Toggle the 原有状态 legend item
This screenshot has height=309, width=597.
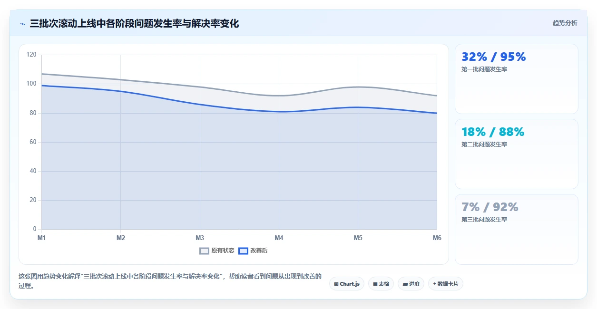click(217, 251)
